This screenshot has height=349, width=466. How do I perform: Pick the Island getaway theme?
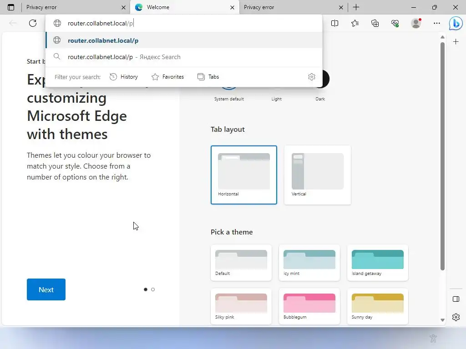(x=377, y=263)
